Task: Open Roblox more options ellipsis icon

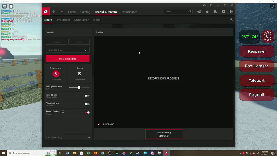Action: coord(272,6)
